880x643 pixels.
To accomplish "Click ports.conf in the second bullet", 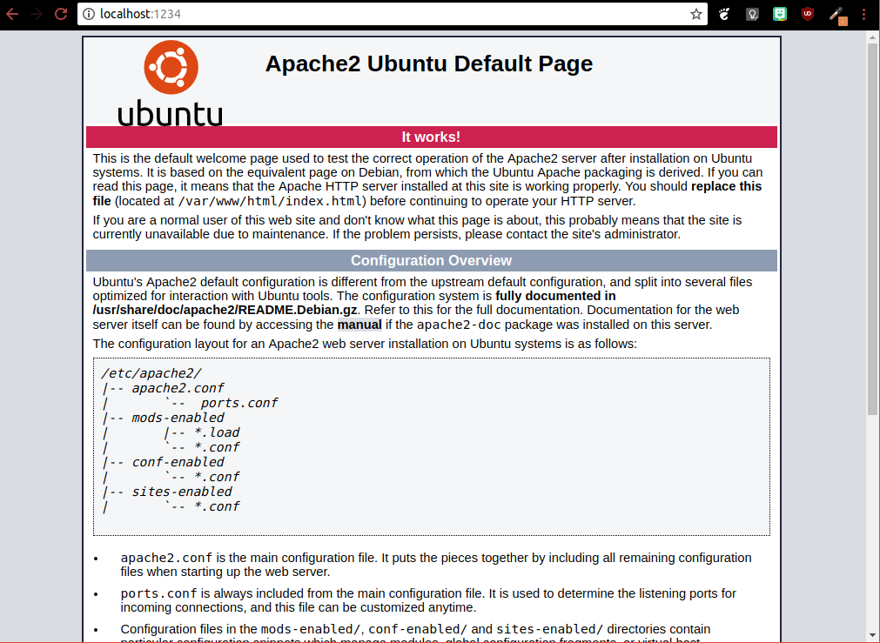I will [x=158, y=593].
